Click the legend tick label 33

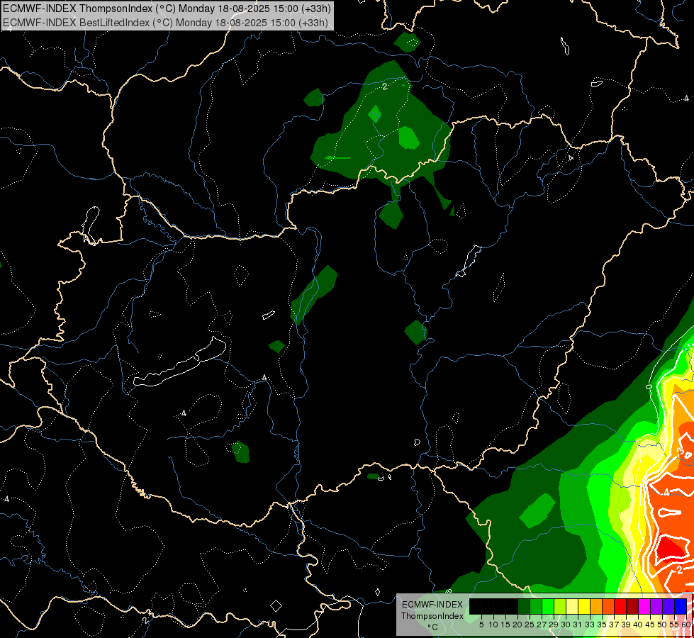(x=590, y=625)
